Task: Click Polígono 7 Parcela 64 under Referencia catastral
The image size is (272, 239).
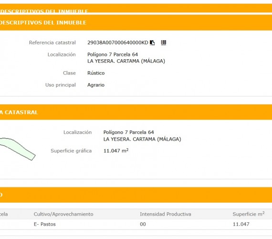Action: pos(113,54)
